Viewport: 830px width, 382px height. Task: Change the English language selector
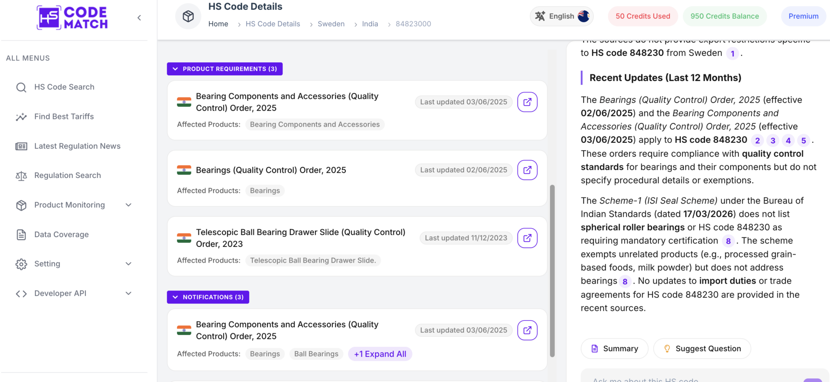click(x=562, y=16)
